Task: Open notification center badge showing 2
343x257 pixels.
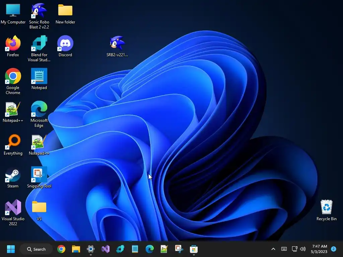Action: [334, 249]
